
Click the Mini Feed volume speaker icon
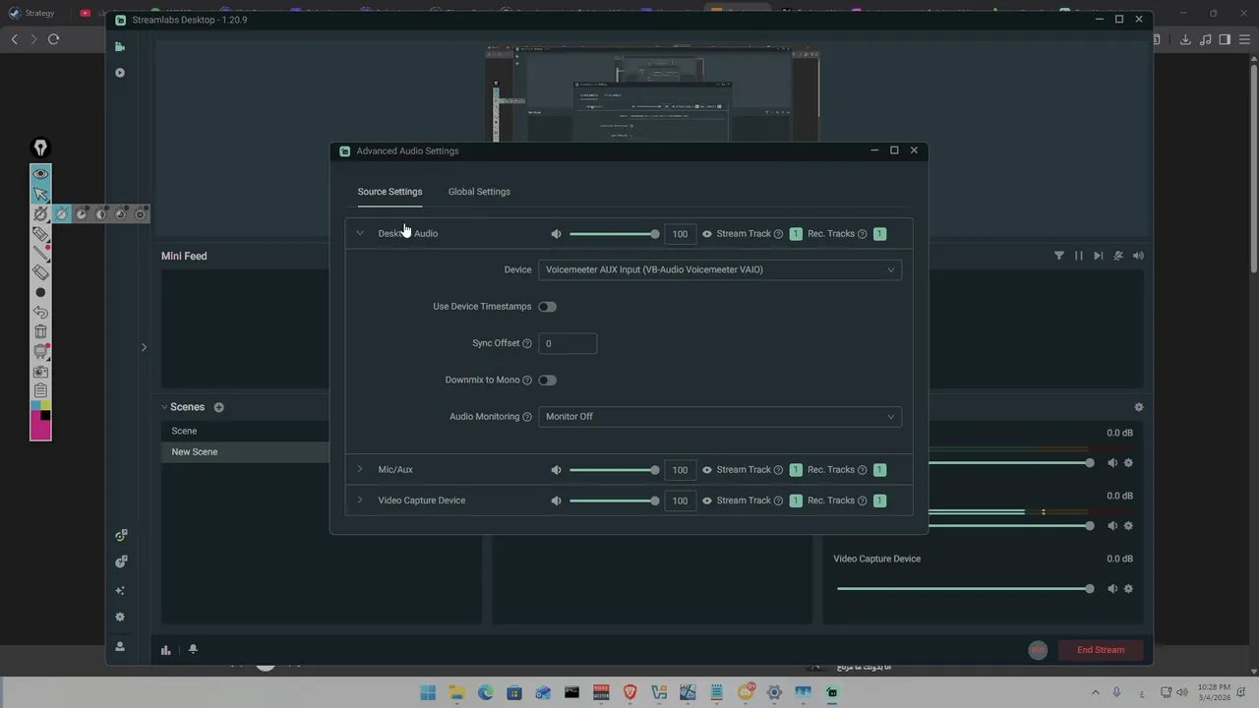tap(1138, 256)
